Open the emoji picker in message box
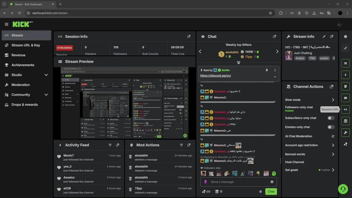 coord(272,182)
